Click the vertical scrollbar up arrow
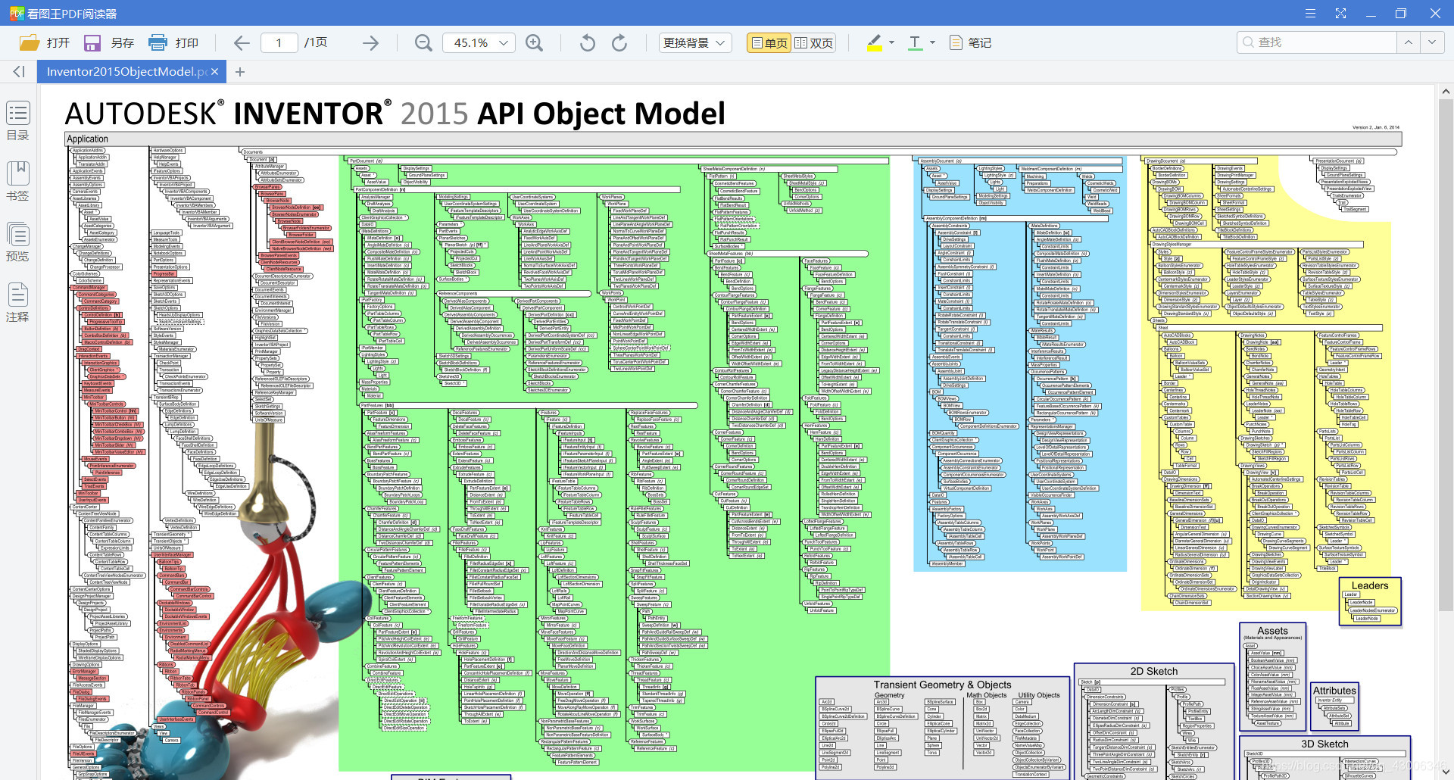Image resolution: width=1454 pixels, height=780 pixels. pyautogui.click(x=1445, y=92)
